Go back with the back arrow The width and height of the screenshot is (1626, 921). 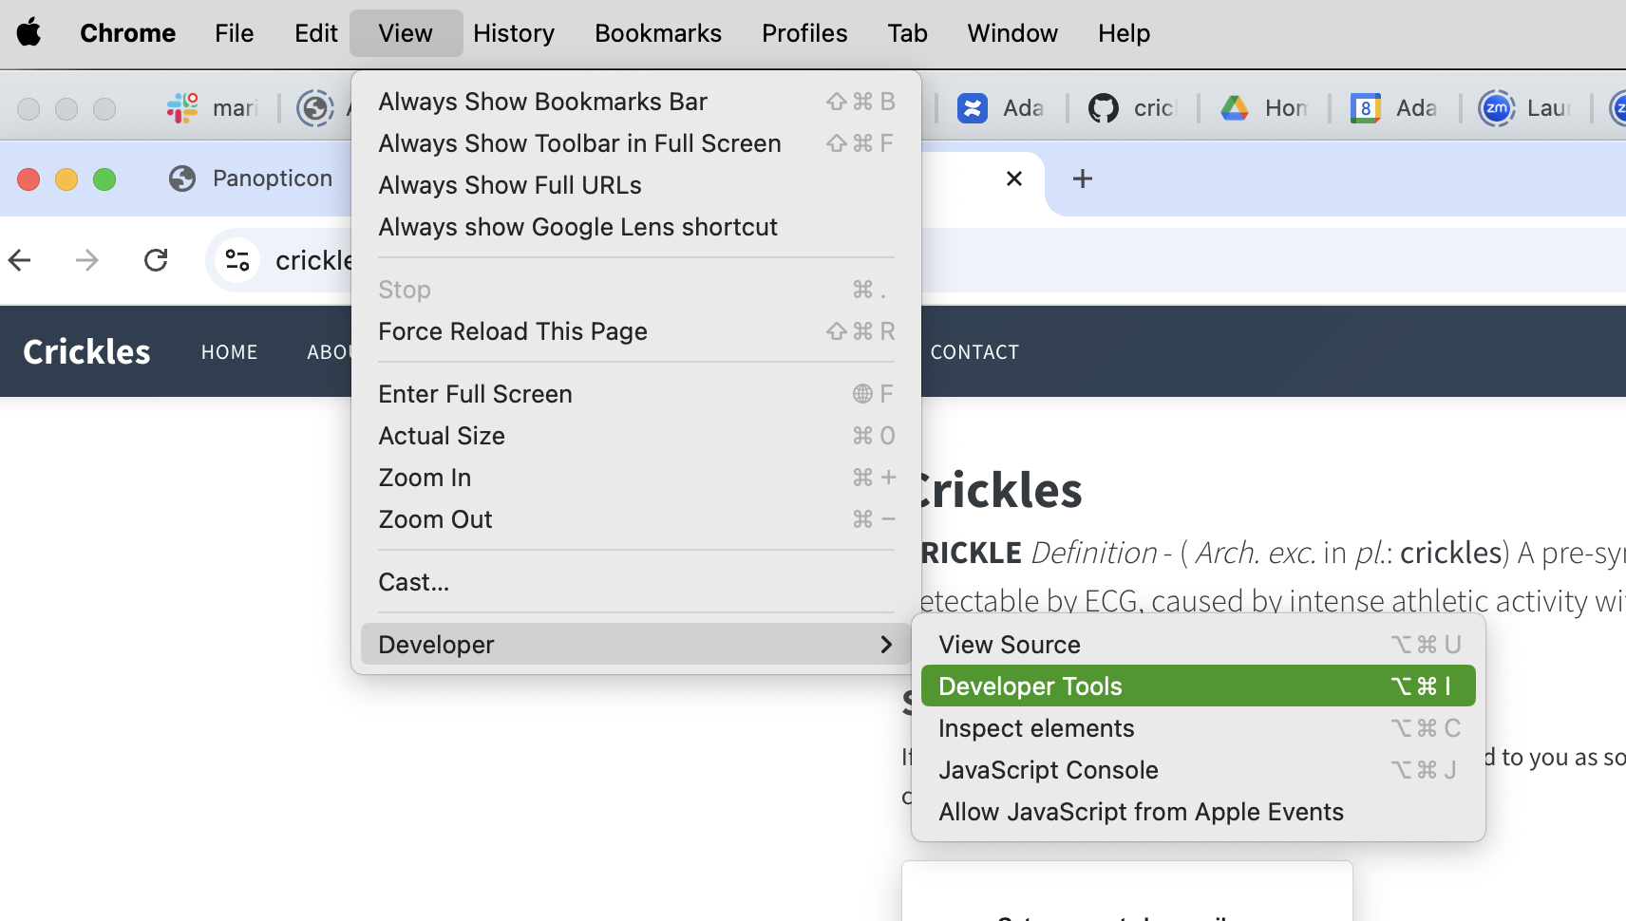pyautogui.click(x=20, y=260)
